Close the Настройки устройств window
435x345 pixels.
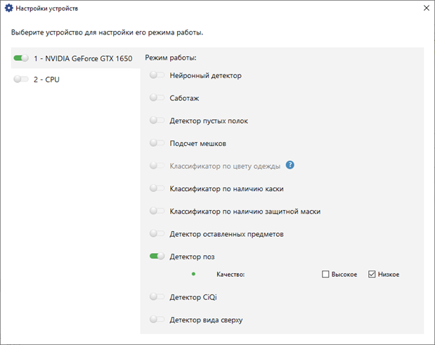coord(426,8)
